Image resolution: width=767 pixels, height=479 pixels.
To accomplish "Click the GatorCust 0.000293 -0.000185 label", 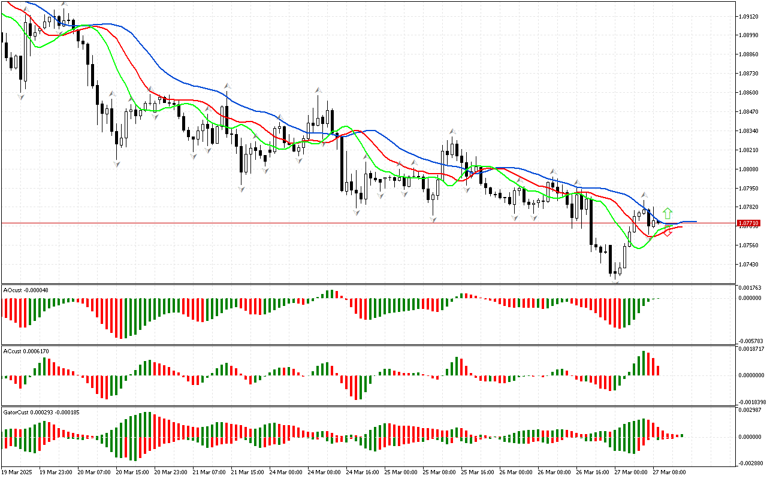I will pos(42,412).
